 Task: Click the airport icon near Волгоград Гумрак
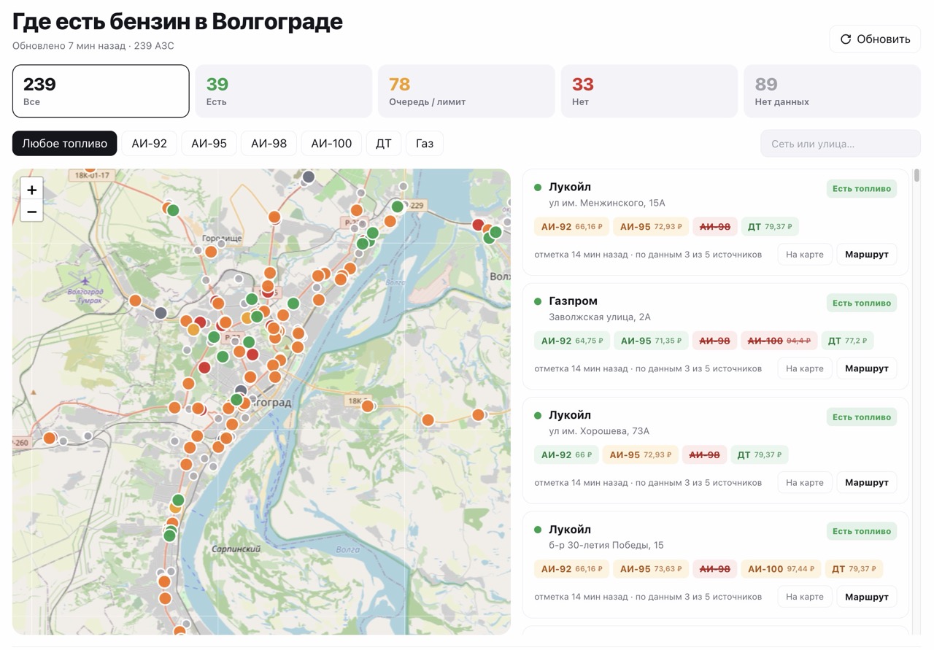pyautogui.click(x=86, y=280)
